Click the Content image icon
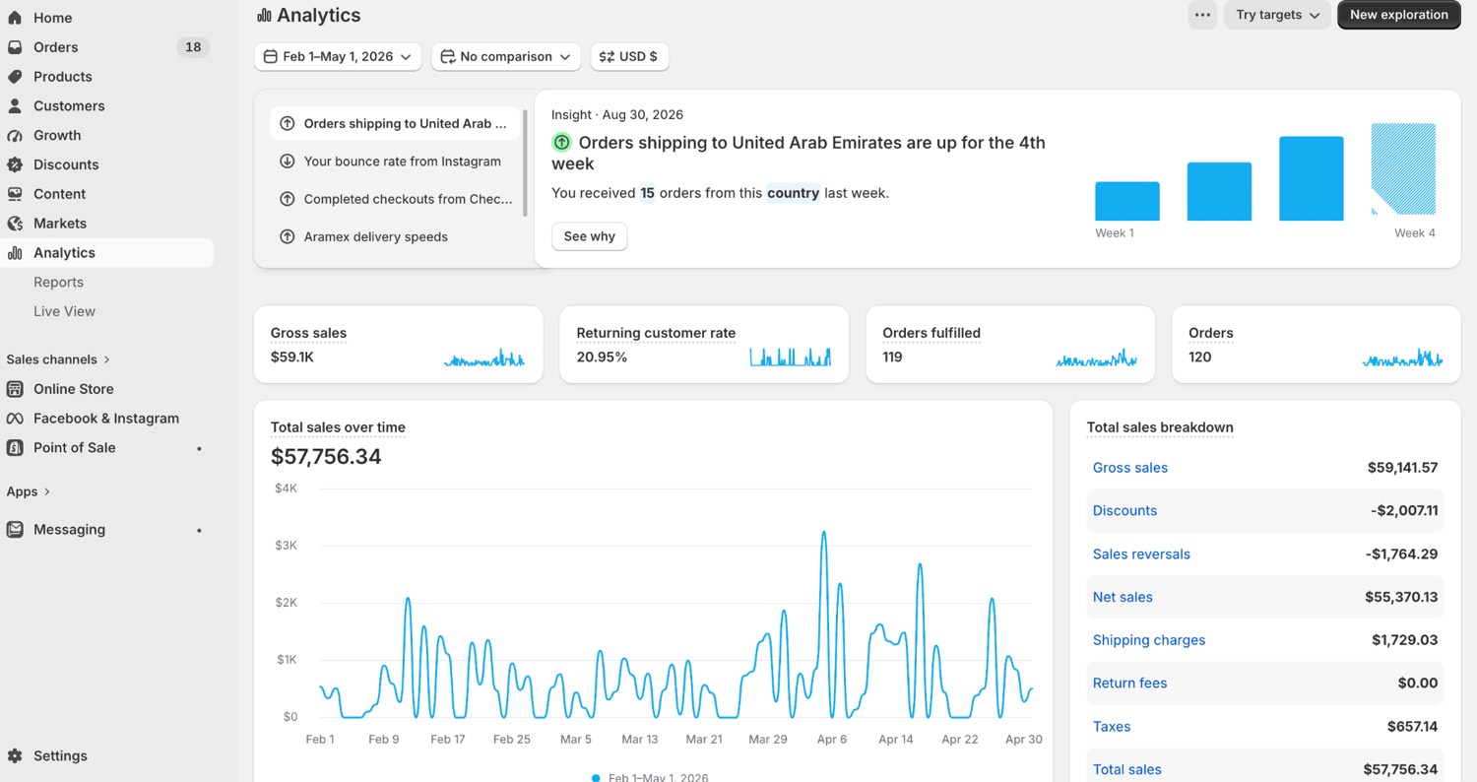1477x782 pixels. [15, 194]
